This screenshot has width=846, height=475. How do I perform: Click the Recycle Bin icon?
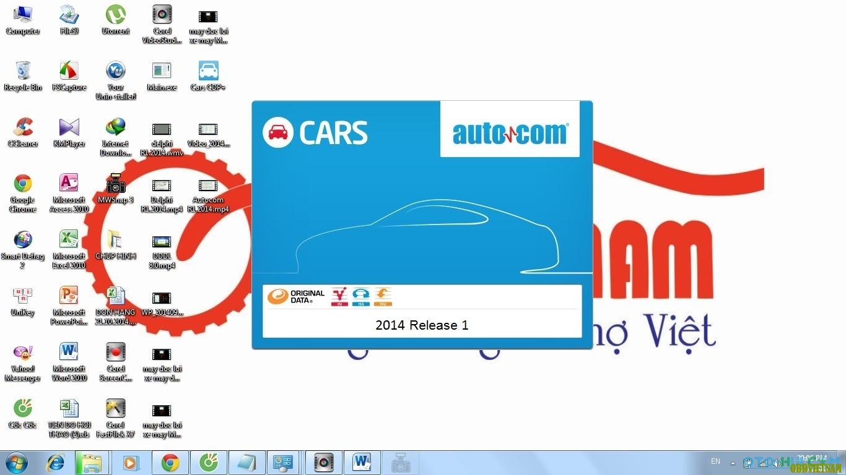click(23, 71)
